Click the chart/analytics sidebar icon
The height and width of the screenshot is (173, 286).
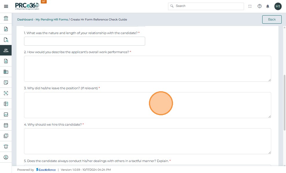click(6, 115)
